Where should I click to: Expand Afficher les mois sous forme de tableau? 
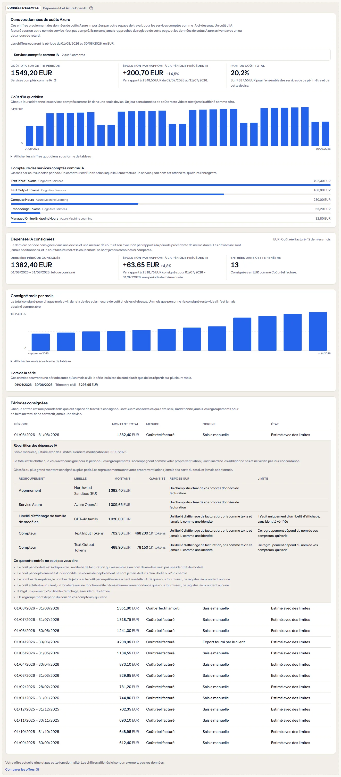(41, 361)
